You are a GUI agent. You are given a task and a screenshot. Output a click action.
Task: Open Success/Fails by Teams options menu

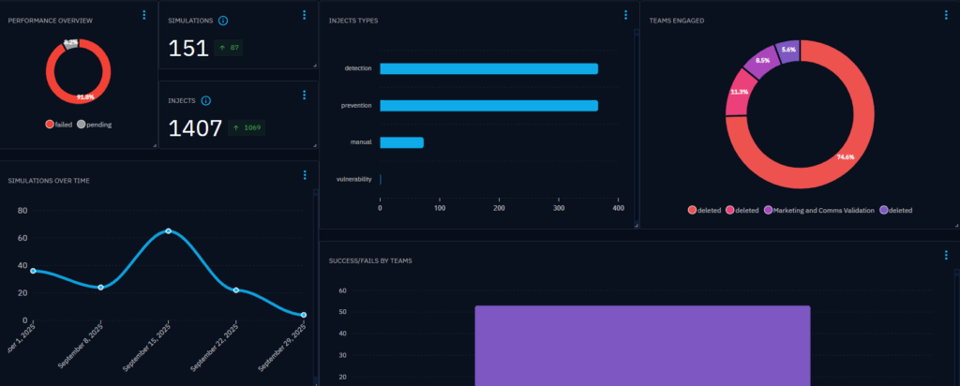946,255
